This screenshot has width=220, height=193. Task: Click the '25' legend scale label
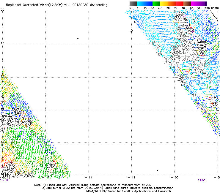click(x=168, y=8)
